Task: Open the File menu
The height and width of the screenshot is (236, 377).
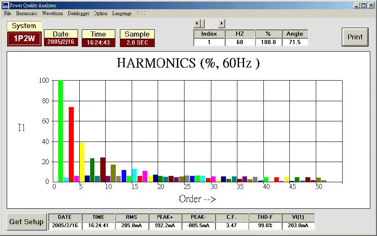Action: tap(8, 13)
